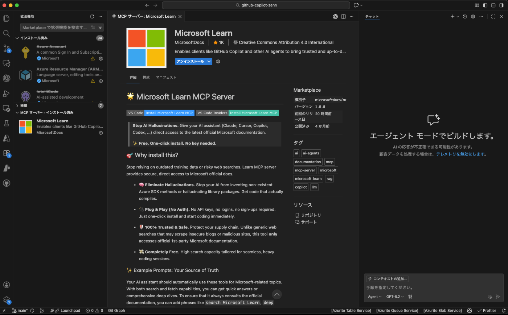Open the Accounts menu icon

6,285
